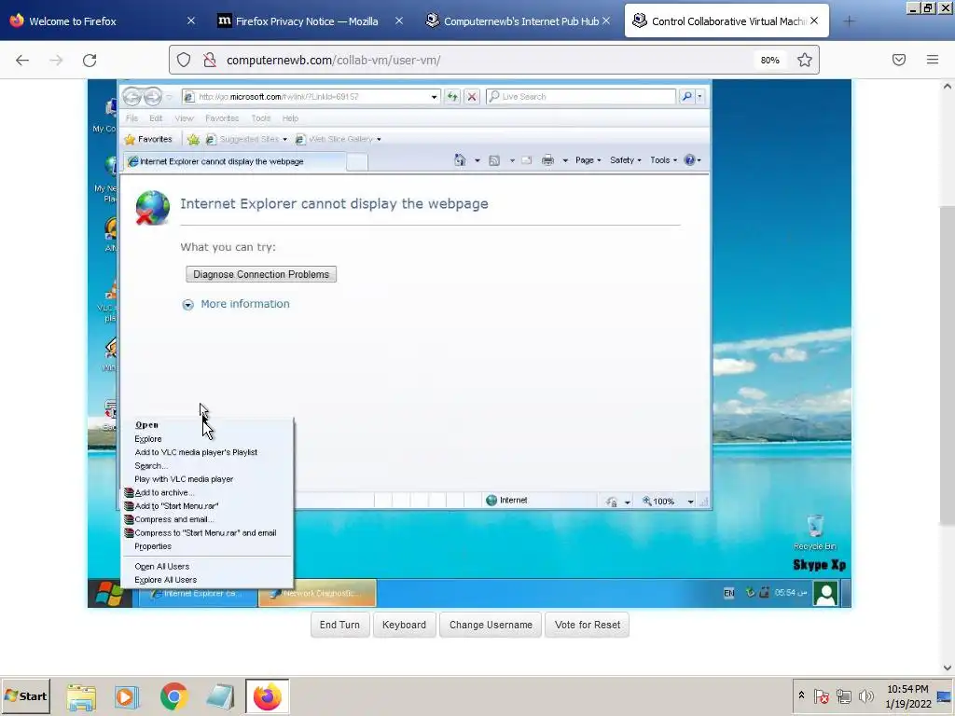
Task: Go back with Firefox back arrow
Action: (x=22, y=61)
